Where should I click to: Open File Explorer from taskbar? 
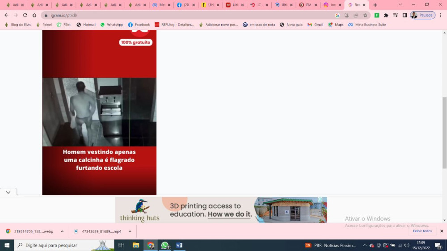(x=136, y=245)
